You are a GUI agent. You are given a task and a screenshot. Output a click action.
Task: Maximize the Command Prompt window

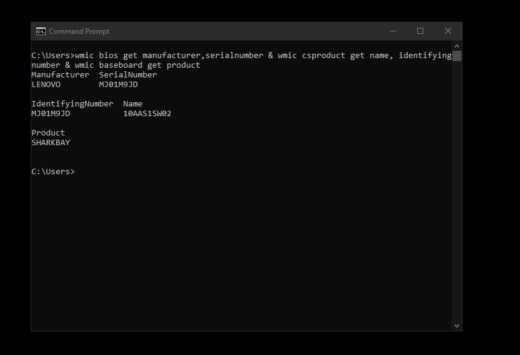tap(420, 31)
